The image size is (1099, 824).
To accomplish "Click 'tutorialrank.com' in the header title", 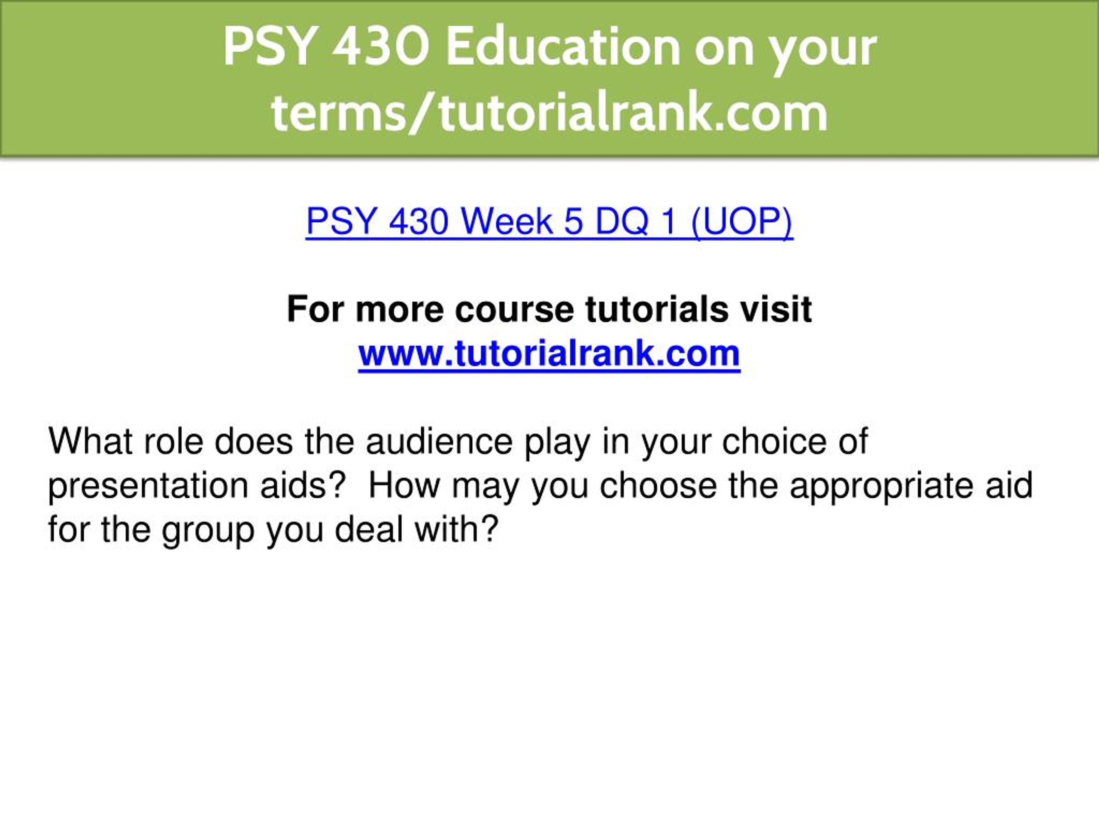I will point(634,113).
